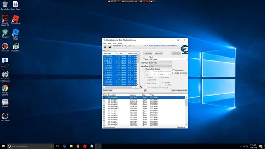This screenshot has height=149, width=265.
Task: Activate the checkbox for address 0E01DF60
Action: pos(104,100)
